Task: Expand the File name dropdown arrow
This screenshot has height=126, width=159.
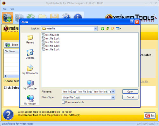Action: 113,91
